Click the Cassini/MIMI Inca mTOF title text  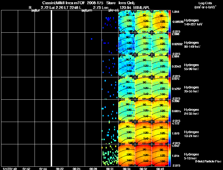(x=64, y=3)
